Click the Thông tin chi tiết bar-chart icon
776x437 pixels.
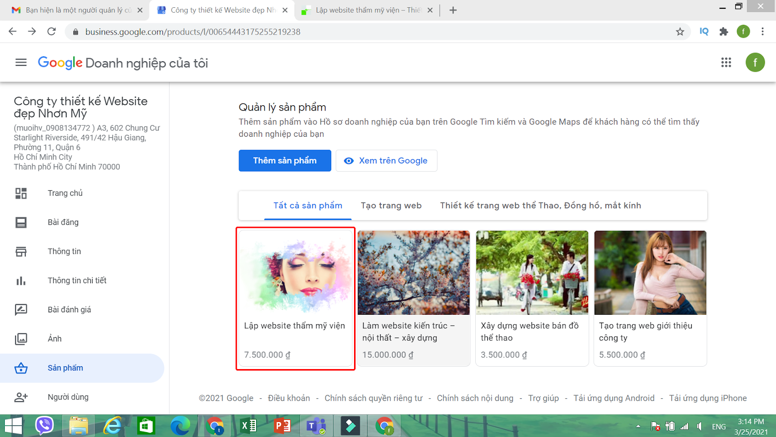pos(21,280)
